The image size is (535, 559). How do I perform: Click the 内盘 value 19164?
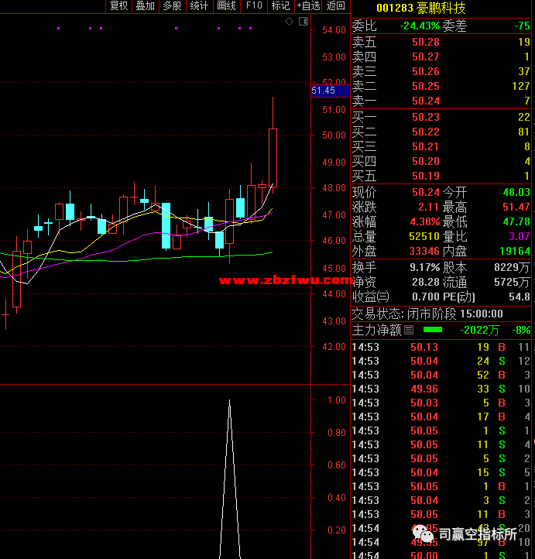click(515, 251)
